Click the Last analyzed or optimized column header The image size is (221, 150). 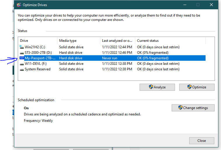pos(117,41)
